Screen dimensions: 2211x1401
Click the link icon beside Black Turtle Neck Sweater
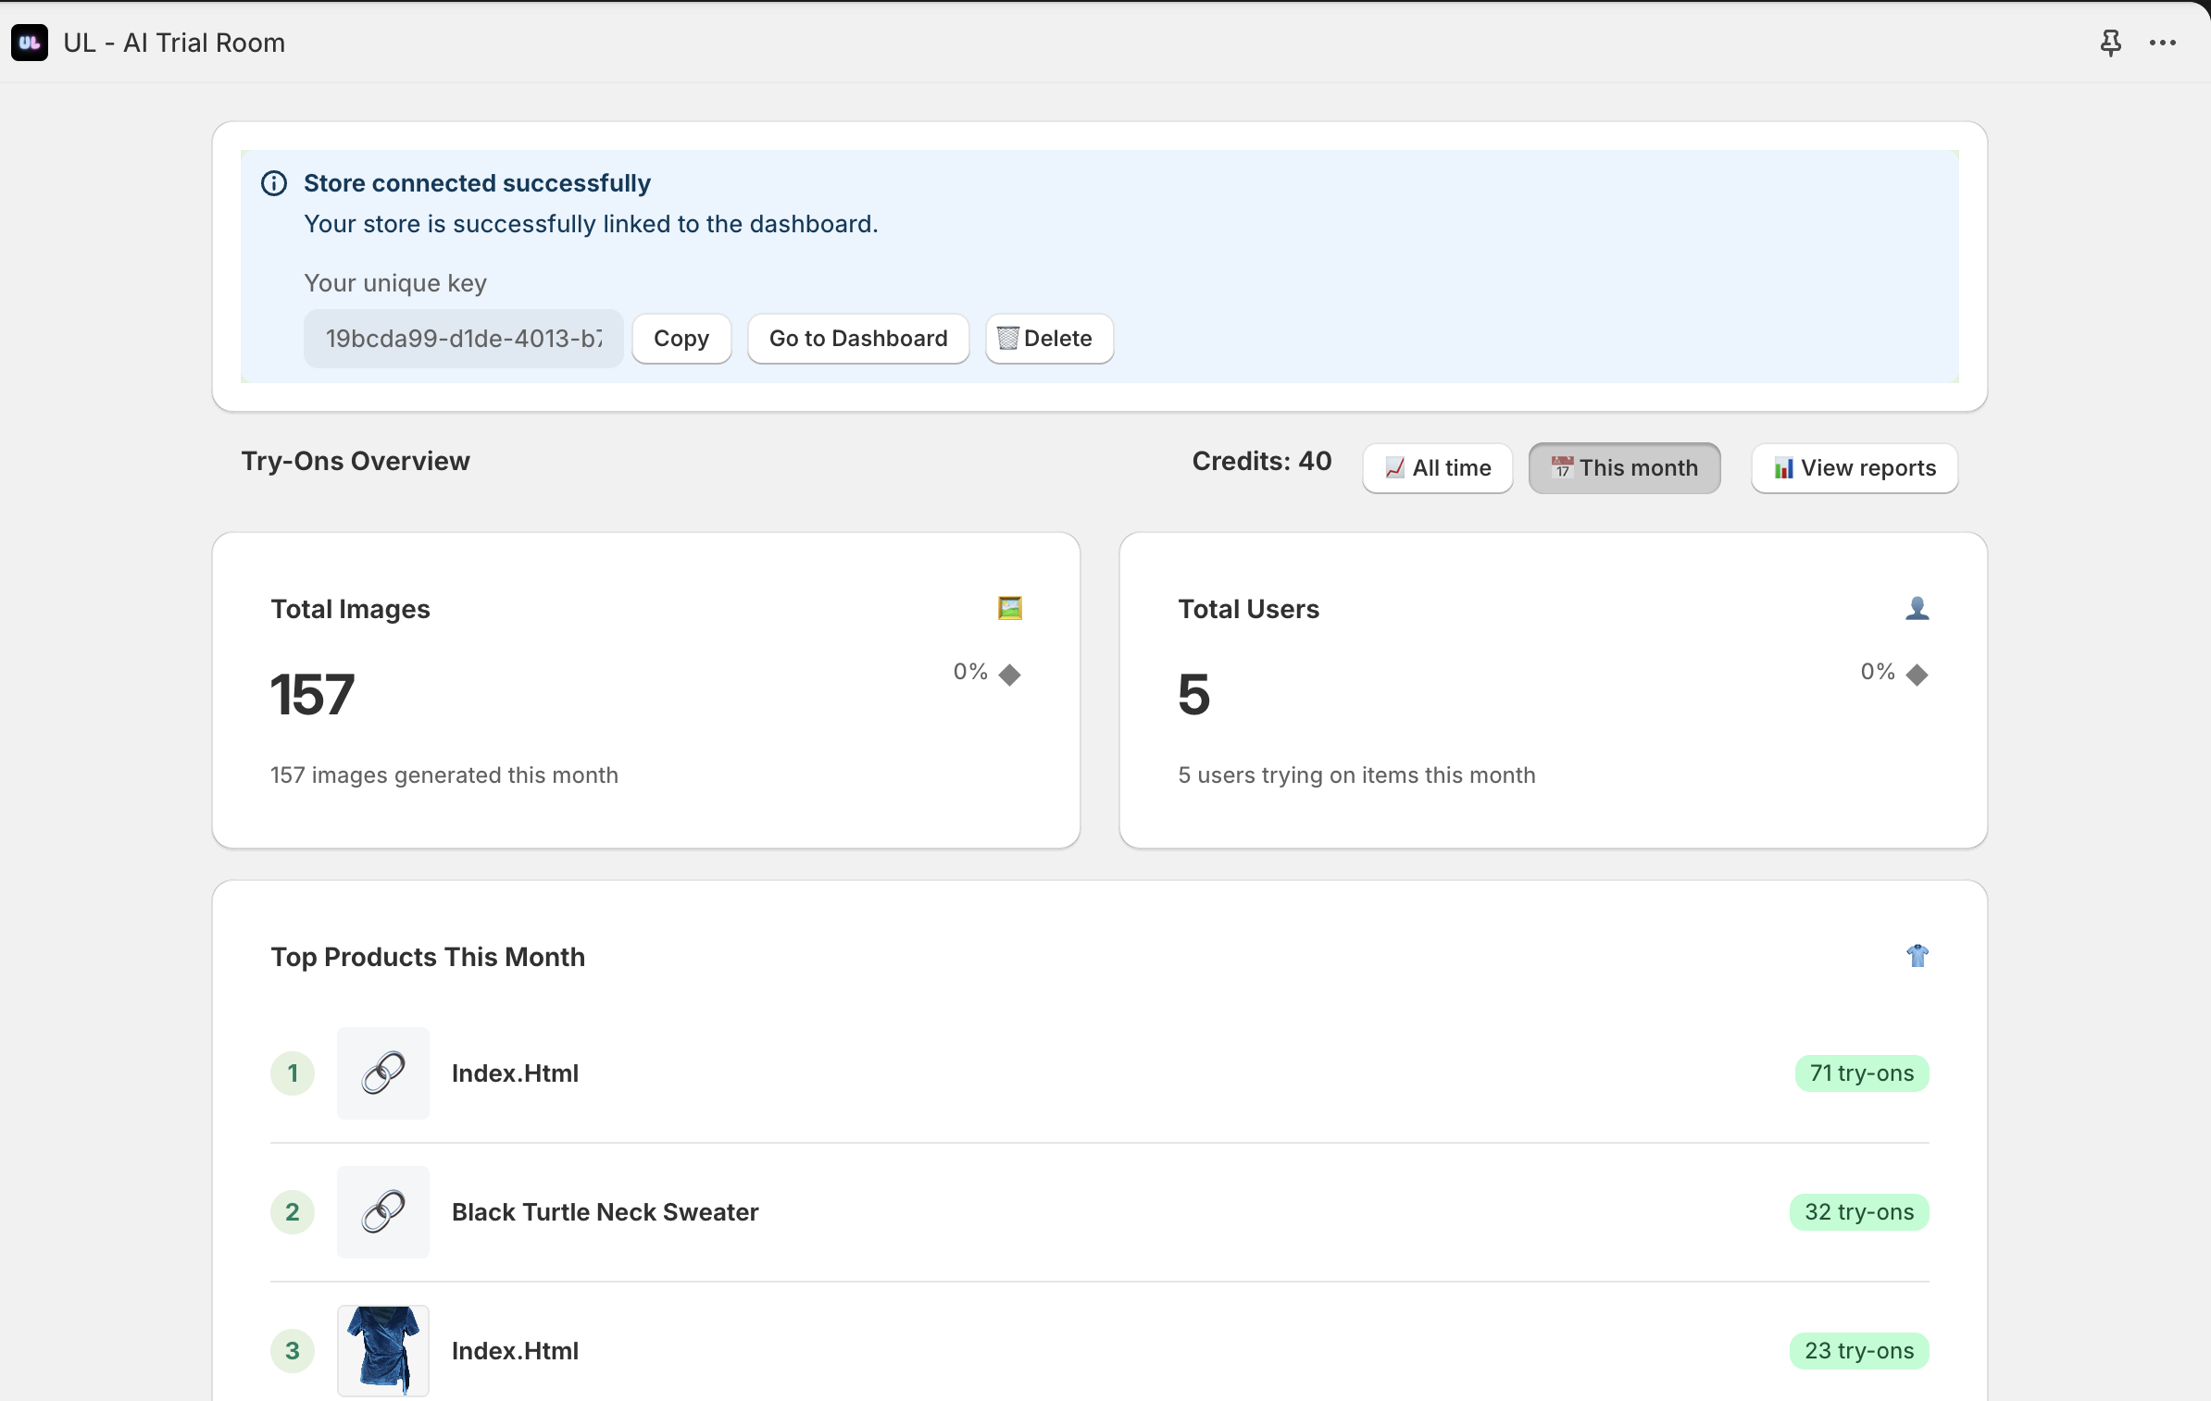click(x=383, y=1212)
